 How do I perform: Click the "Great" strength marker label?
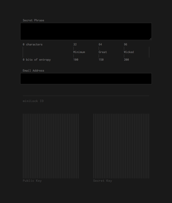[103, 52]
